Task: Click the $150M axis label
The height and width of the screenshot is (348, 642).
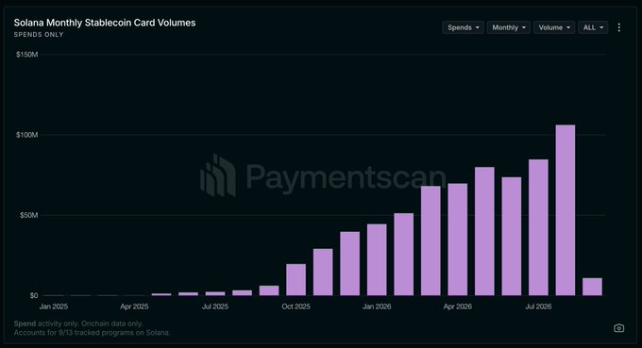Action: pos(27,55)
